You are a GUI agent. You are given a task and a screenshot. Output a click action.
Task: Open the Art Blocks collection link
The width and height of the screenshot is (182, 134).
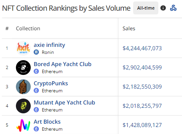(47, 122)
